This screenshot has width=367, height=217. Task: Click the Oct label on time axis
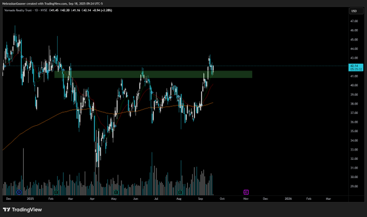(222, 199)
